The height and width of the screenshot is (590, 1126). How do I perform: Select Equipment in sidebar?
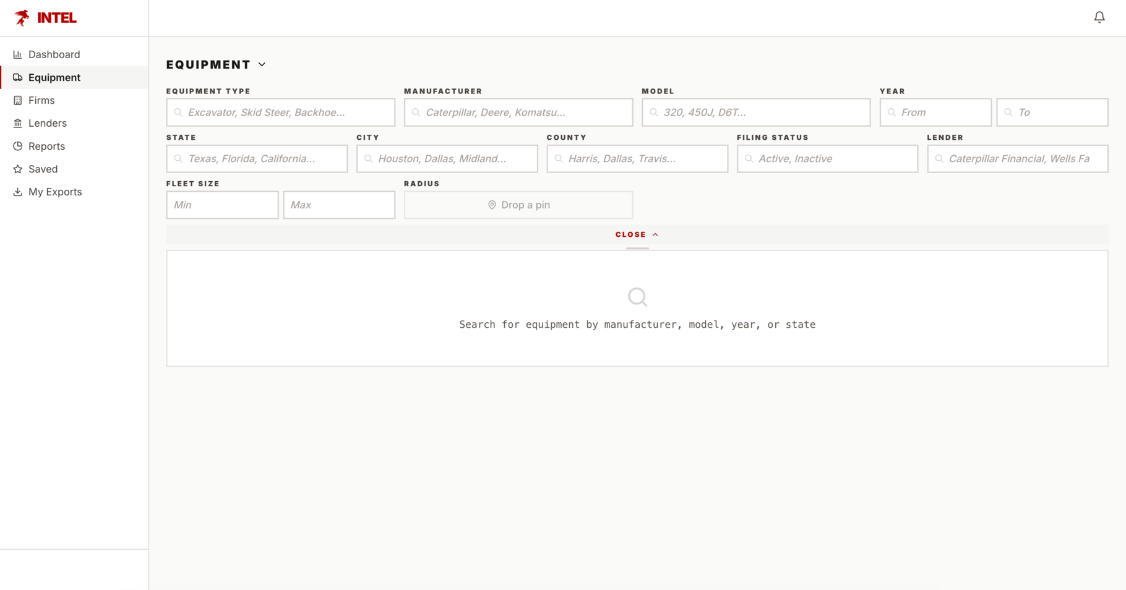point(74,77)
